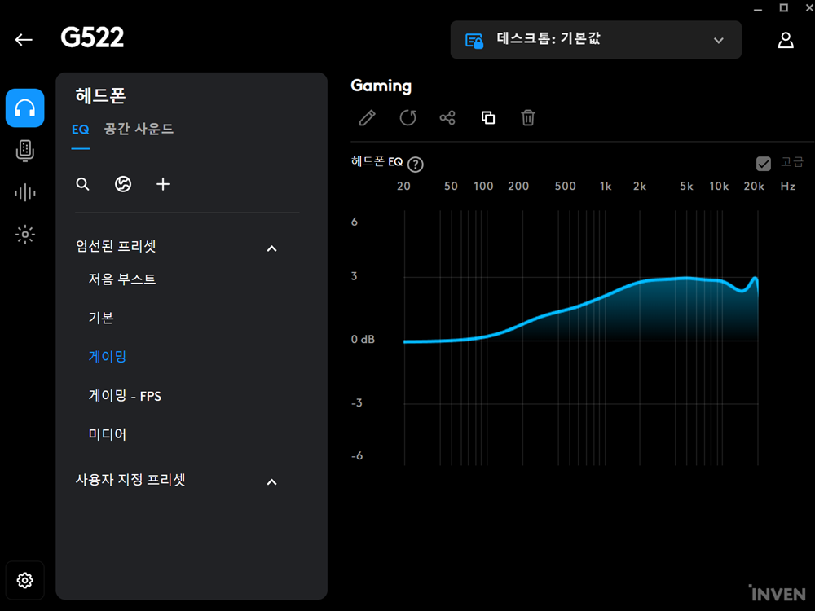Click the 20k frequency label
This screenshot has width=815, height=611.
pos(754,186)
